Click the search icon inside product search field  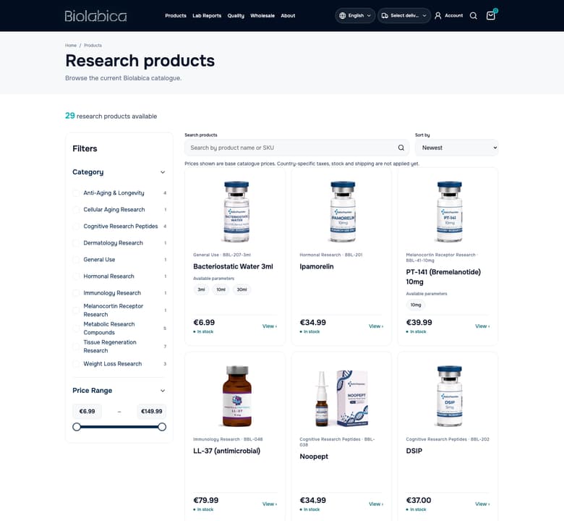tap(401, 148)
